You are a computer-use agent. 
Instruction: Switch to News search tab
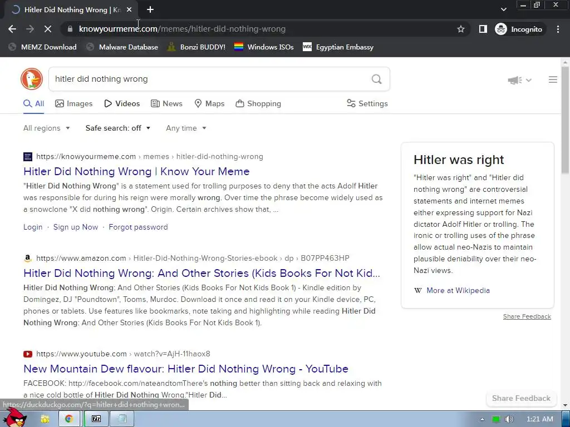coord(166,104)
